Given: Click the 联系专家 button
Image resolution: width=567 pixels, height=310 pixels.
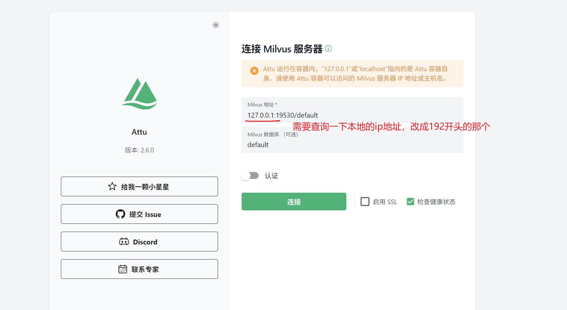Looking at the screenshot, I should (x=139, y=269).
